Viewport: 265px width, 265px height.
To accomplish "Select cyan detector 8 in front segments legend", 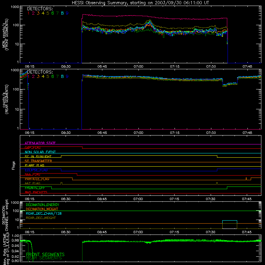I will [62, 13].
